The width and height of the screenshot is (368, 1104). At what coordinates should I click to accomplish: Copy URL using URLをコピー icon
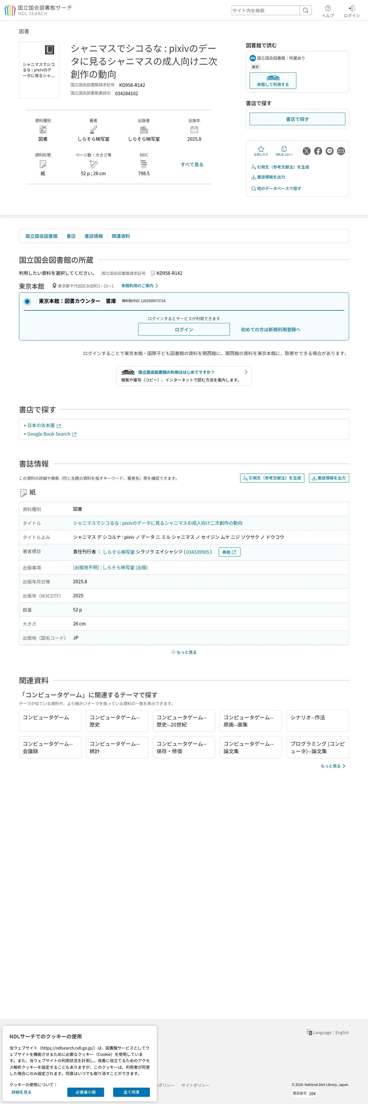pos(284,151)
